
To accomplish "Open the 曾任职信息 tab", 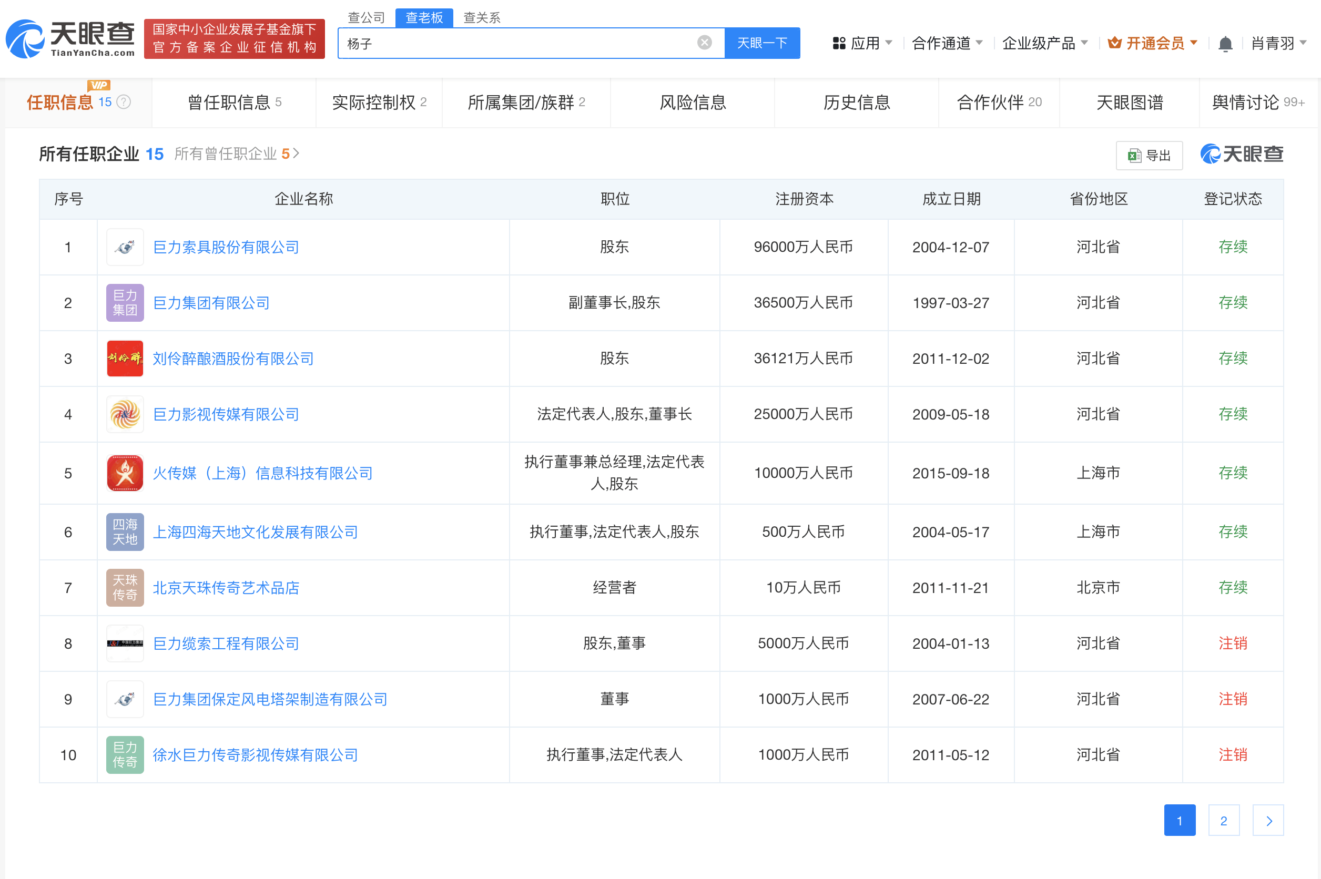I will pos(235,103).
